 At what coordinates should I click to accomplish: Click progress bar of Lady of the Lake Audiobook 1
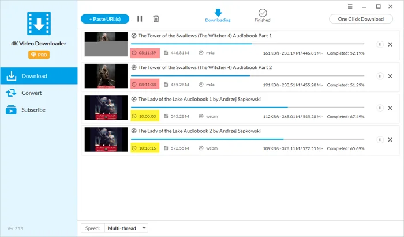pos(248,108)
